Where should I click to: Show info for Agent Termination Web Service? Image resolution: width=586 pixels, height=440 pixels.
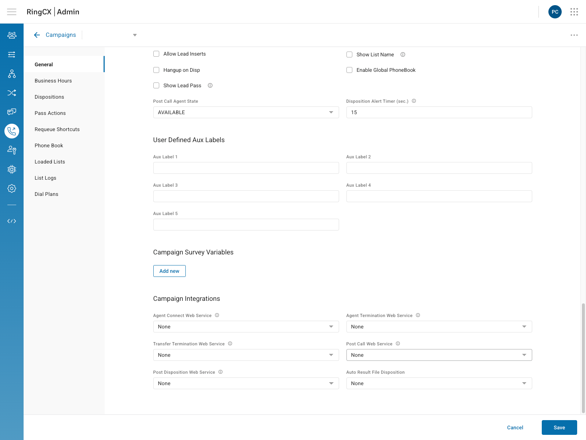tap(418, 315)
